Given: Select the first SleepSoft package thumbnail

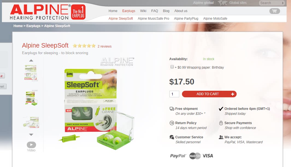Looking at the screenshot, I should (31, 73).
